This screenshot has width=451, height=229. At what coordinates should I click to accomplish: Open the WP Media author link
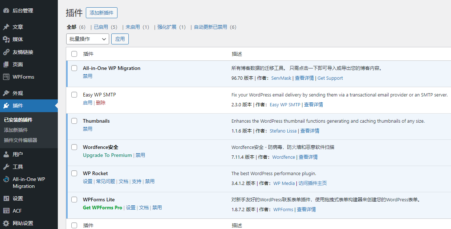[x=284, y=183]
